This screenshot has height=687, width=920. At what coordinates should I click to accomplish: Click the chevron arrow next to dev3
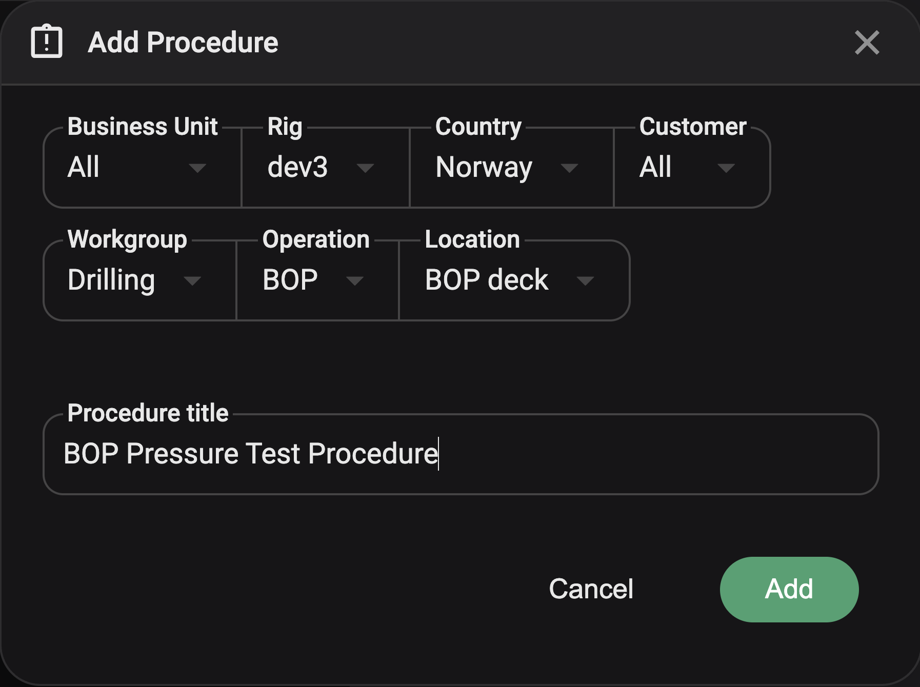click(366, 168)
